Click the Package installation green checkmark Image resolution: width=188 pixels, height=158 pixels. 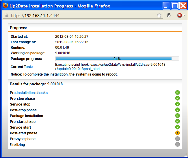pyautogui.click(x=177, y=116)
